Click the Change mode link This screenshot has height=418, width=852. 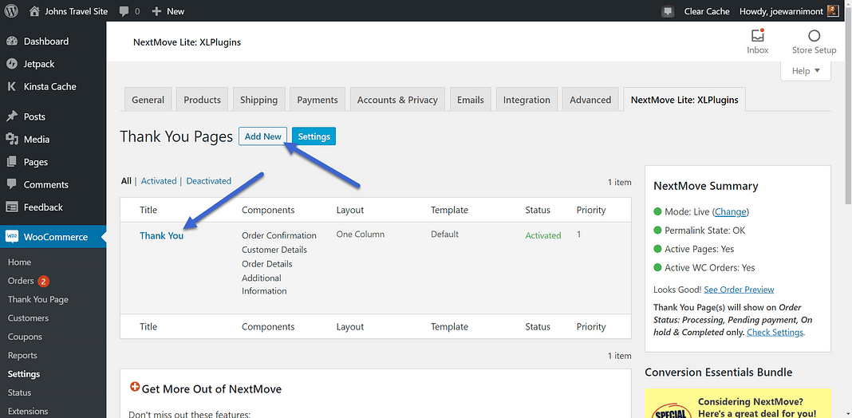pyautogui.click(x=731, y=211)
